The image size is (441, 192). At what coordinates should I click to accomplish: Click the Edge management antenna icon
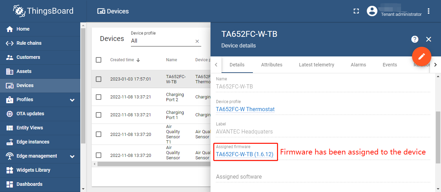[x=10, y=156]
